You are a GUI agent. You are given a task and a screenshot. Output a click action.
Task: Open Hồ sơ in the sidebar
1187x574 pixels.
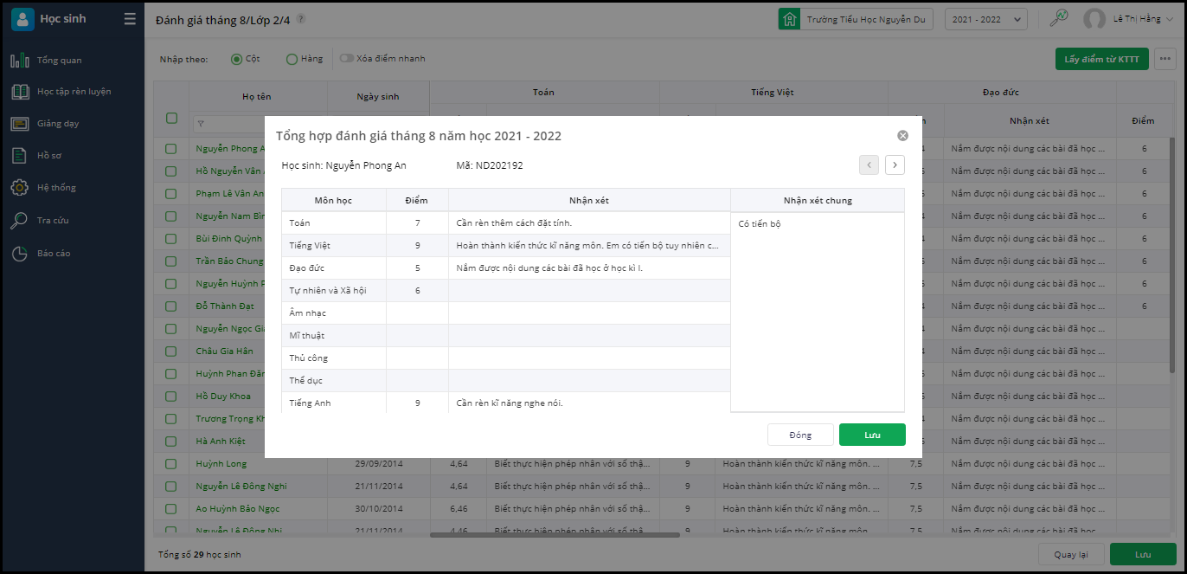(48, 156)
